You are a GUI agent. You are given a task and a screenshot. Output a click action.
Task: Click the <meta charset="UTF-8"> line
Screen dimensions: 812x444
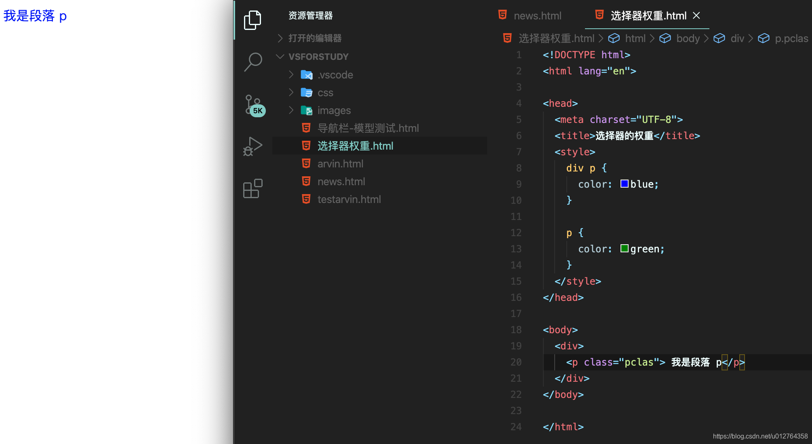[x=618, y=119]
